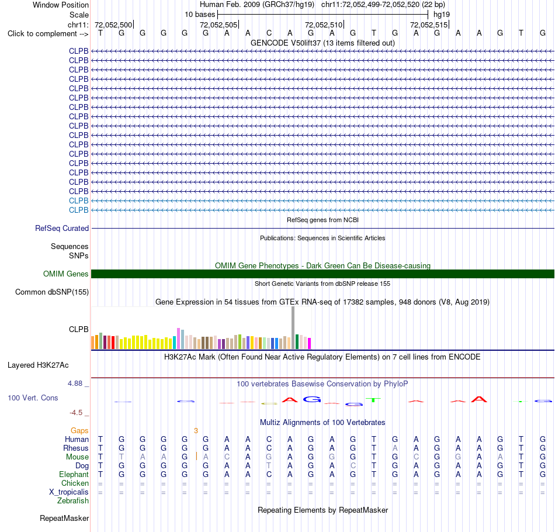Click the CLPB label beside GTEx bar chart
The image size is (555, 532).
(x=79, y=329)
